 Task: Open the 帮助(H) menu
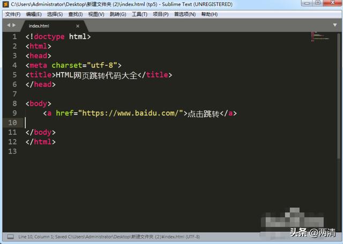point(209,14)
